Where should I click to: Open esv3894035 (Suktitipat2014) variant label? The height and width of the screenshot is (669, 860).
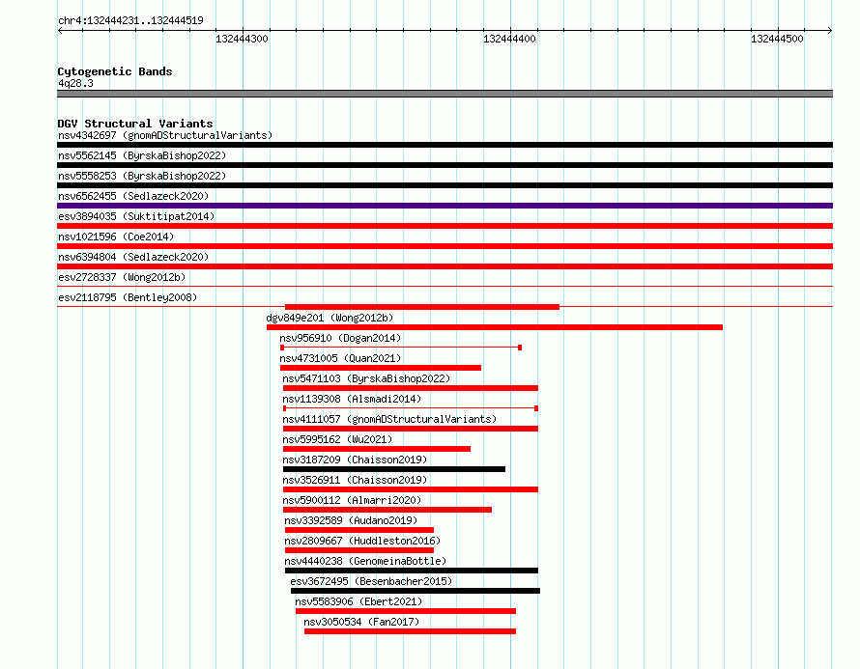[x=136, y=216]
